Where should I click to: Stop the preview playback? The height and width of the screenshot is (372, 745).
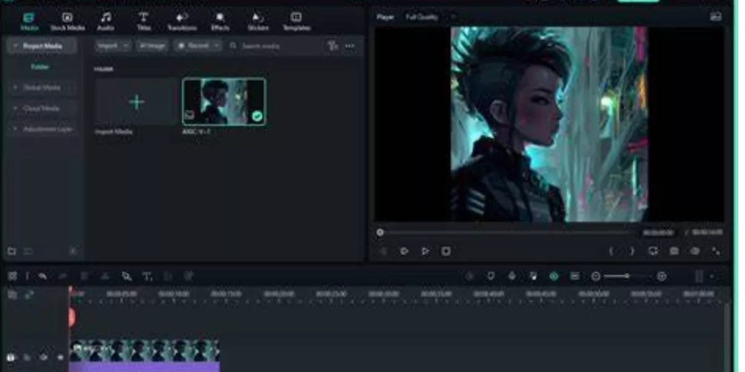446,251
